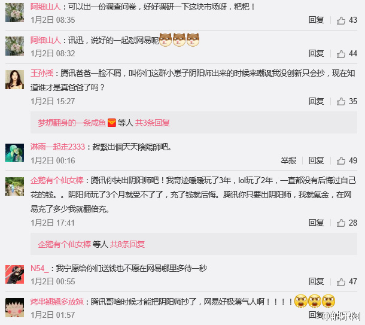Click 王孙瑶's profile avatar

[x=15, y=80]
